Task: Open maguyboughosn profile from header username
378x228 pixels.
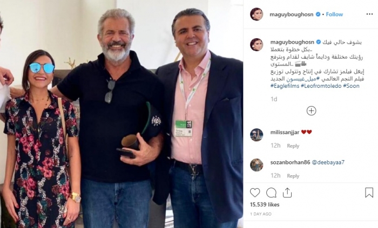Action: point(291,15)
